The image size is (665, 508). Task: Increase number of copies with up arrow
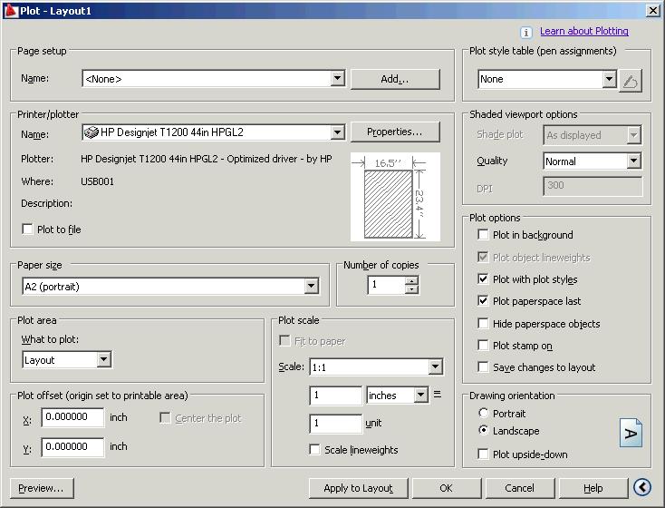[x=411, y=280]
